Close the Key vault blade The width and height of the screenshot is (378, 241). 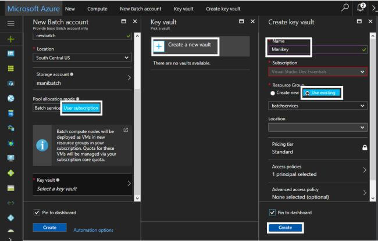click(252, 21)
